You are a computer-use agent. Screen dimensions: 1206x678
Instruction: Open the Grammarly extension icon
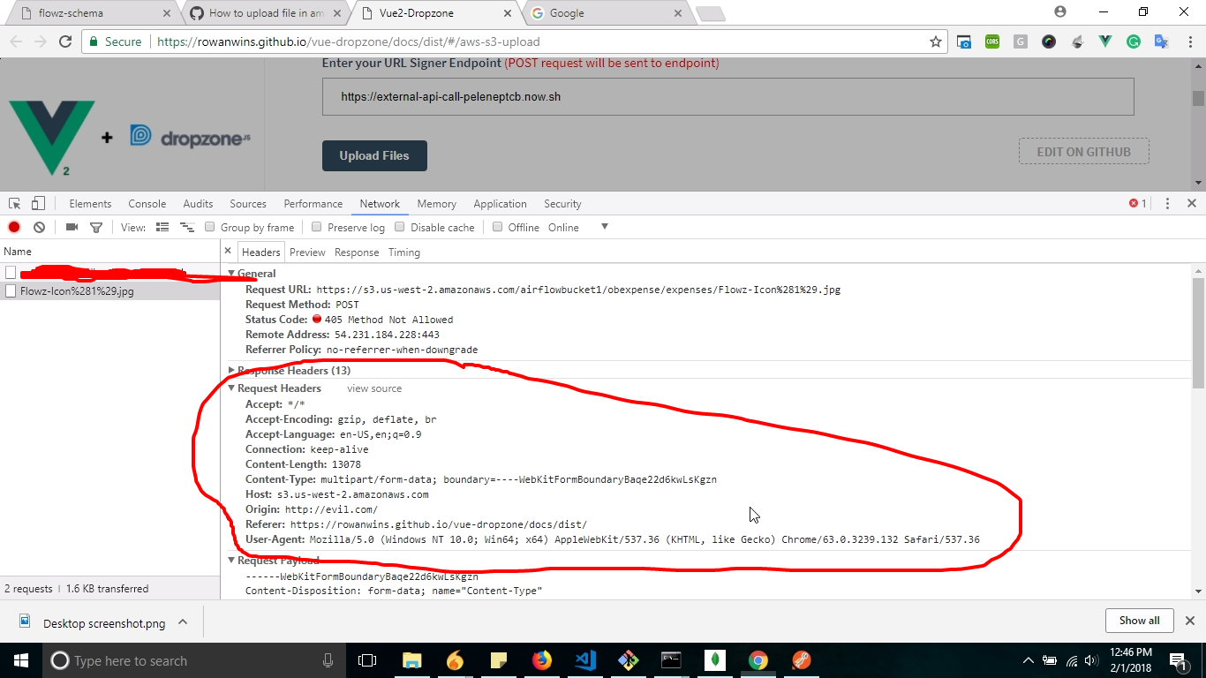coord(1134,41)
